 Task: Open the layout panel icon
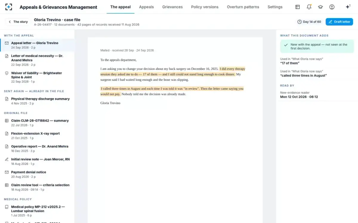(x=297, y=7)
